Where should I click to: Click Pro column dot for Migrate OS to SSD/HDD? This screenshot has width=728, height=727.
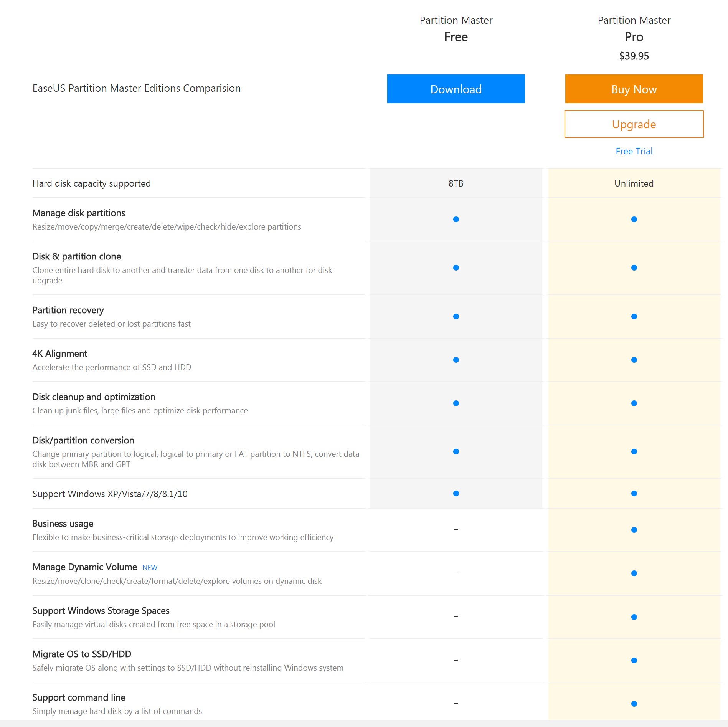click(x=634, y=661)
